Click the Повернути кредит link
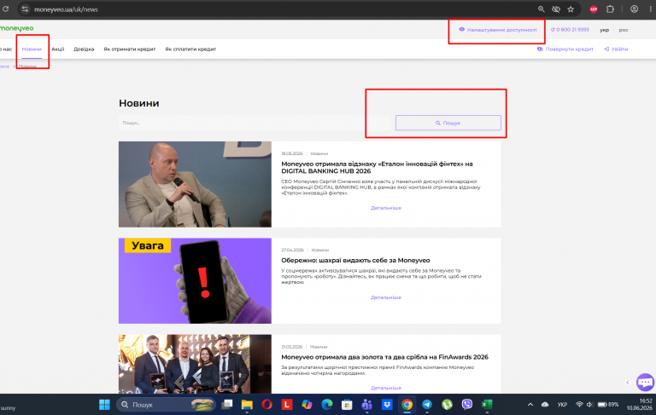Viewport: 656px width, 415px height. 565,49
